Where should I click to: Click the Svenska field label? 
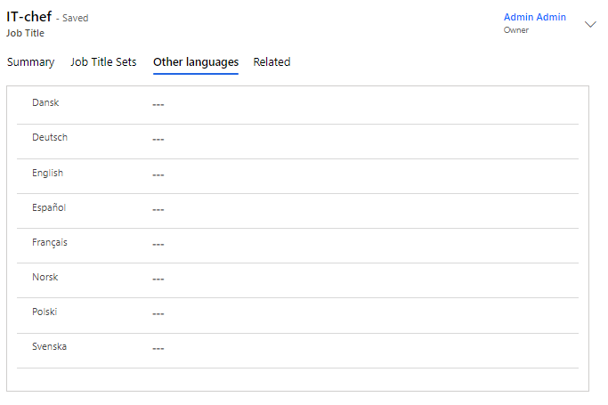coord(49,347)
